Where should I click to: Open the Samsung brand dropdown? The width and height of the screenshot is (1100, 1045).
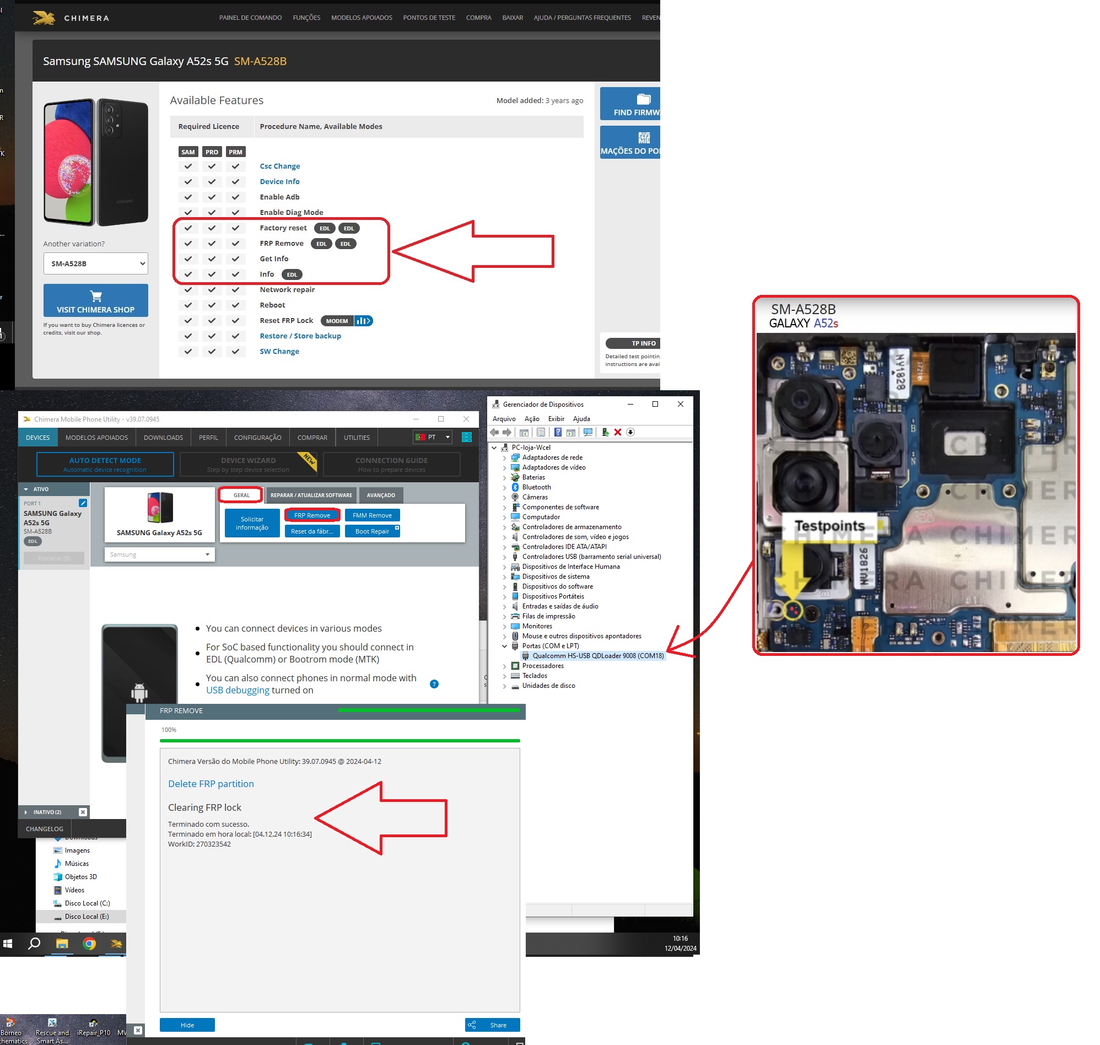coord(159,554)
